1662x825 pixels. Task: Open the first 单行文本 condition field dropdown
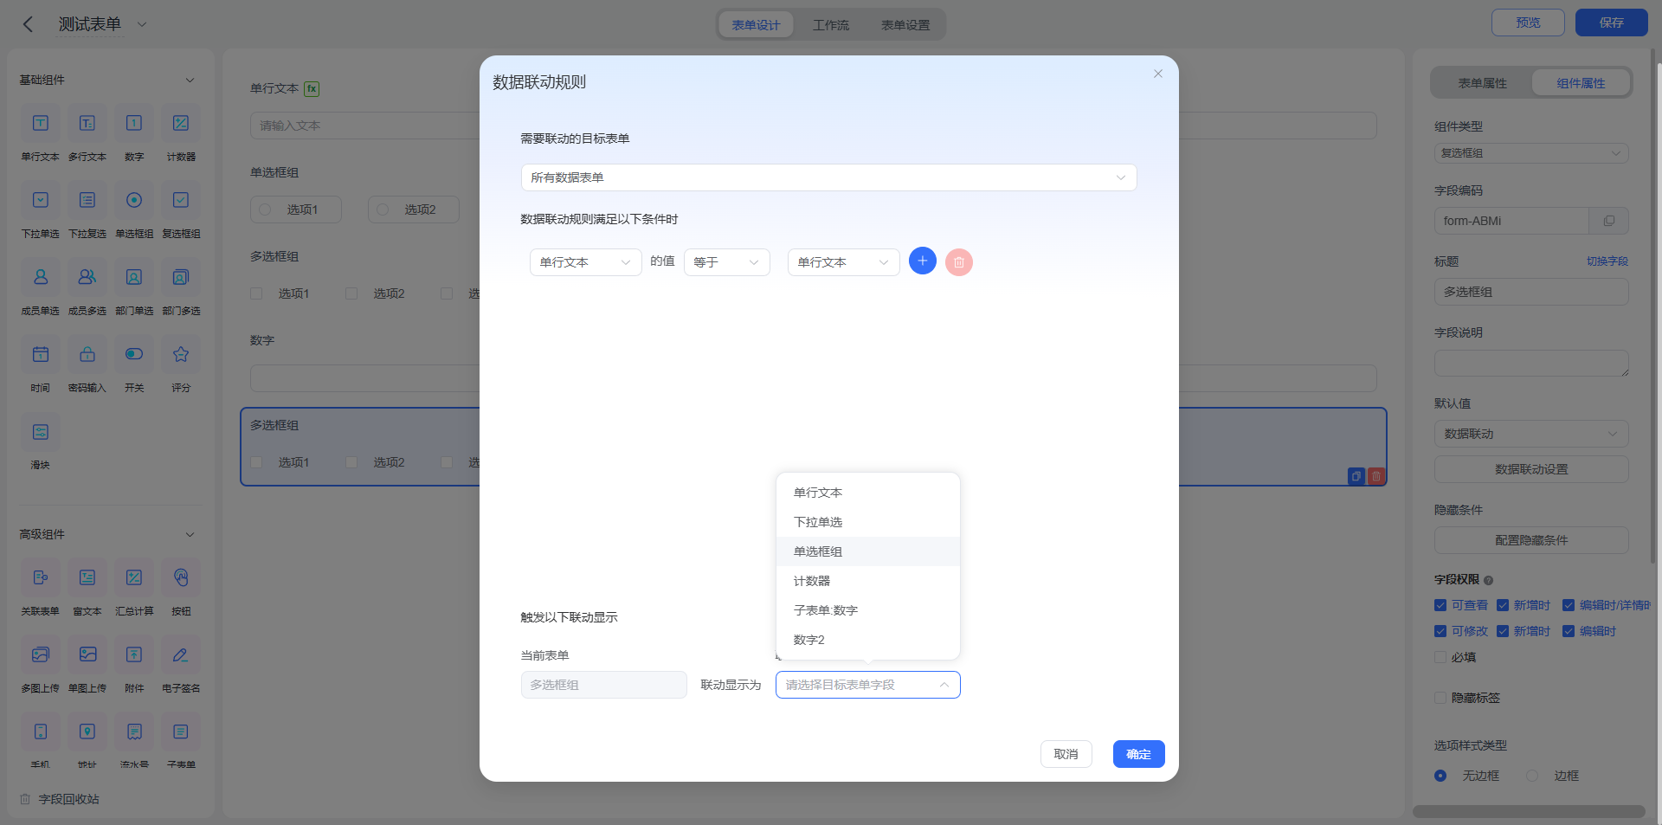(x=585, y=262)
